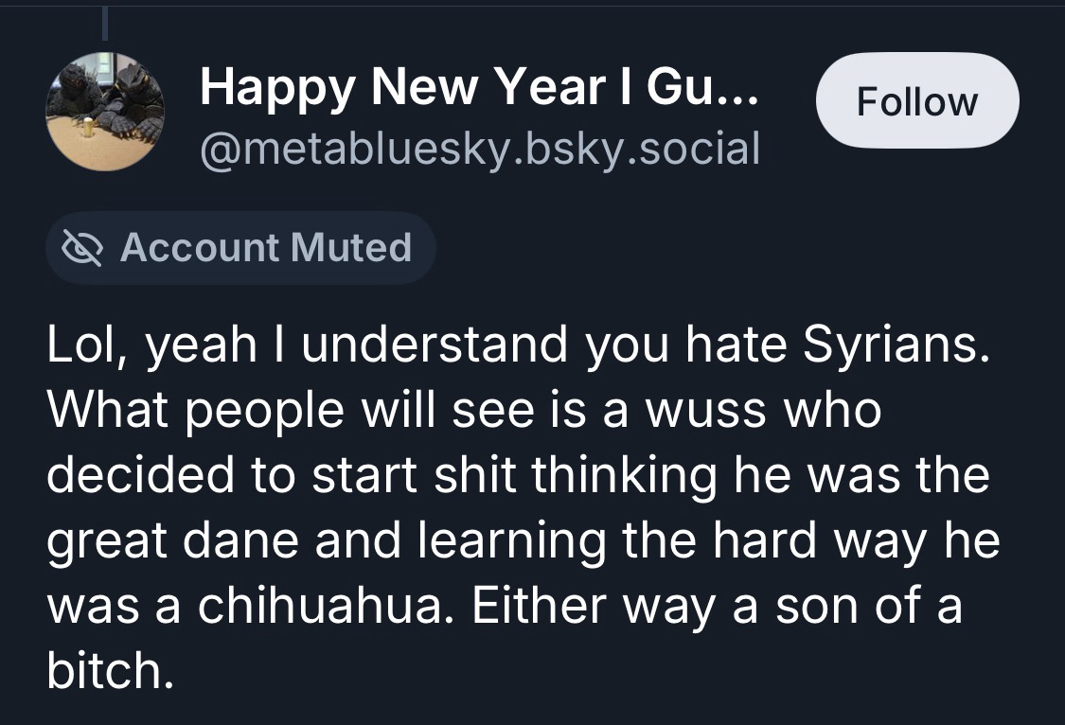
Task: Click the final word 'bitch.' in the post
Action: 110,669
